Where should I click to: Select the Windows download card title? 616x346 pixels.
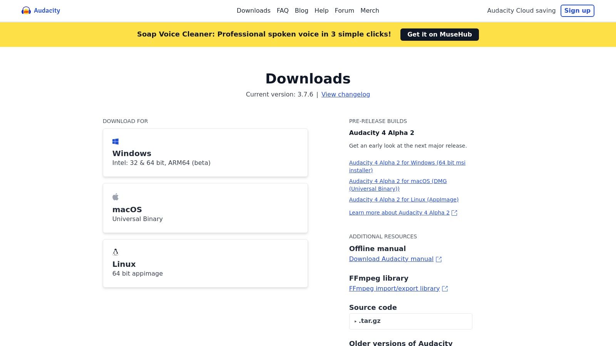click(x=132, y=153)
